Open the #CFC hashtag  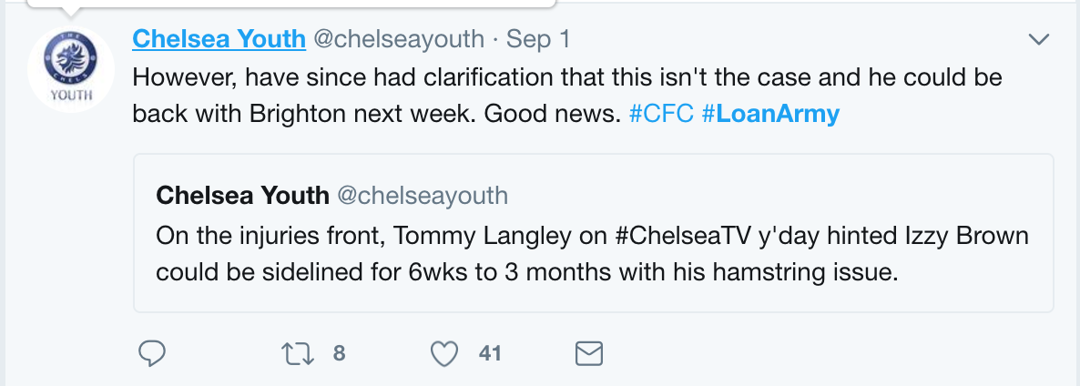[662, 114]
